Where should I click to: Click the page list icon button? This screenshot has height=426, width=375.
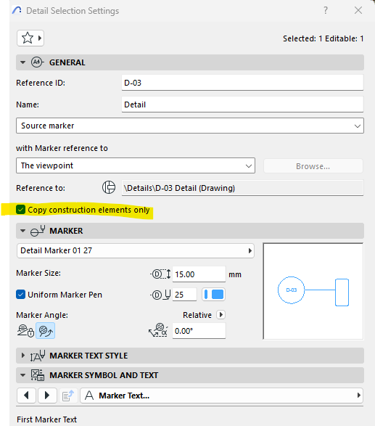tap(68, 396)
